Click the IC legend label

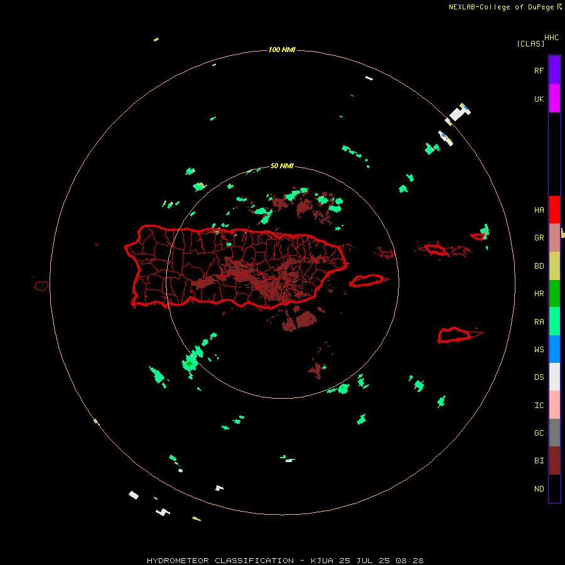pos(539,405)
